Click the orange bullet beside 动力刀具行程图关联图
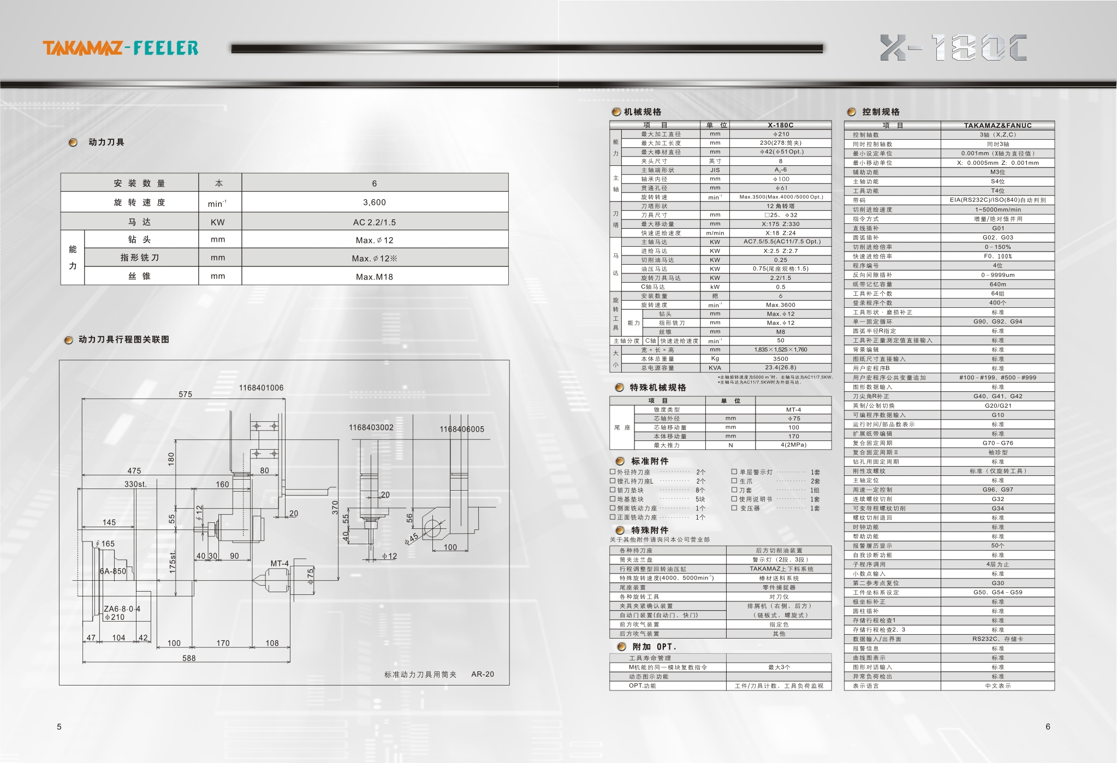The height and width of the screenshot is (763, 1117). (68, 340)
